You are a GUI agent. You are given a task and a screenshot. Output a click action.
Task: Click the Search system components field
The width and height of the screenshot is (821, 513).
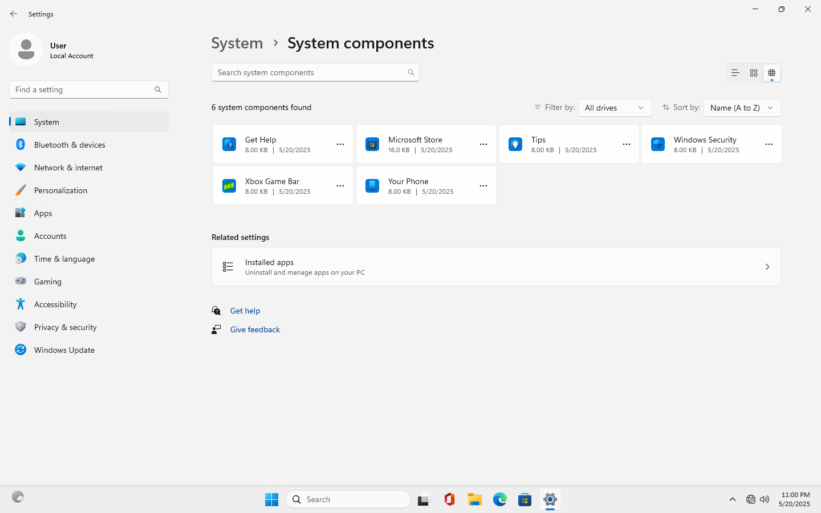pyautogui.click(x=315, y=72)
